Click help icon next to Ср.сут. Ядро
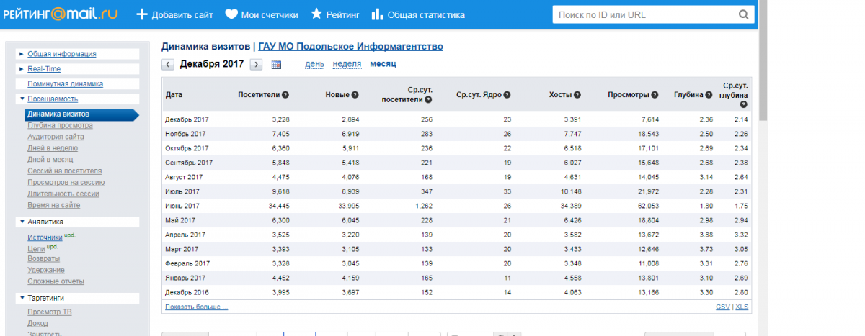The height and width of the screenshot is (336, 865). pos(507,95)
